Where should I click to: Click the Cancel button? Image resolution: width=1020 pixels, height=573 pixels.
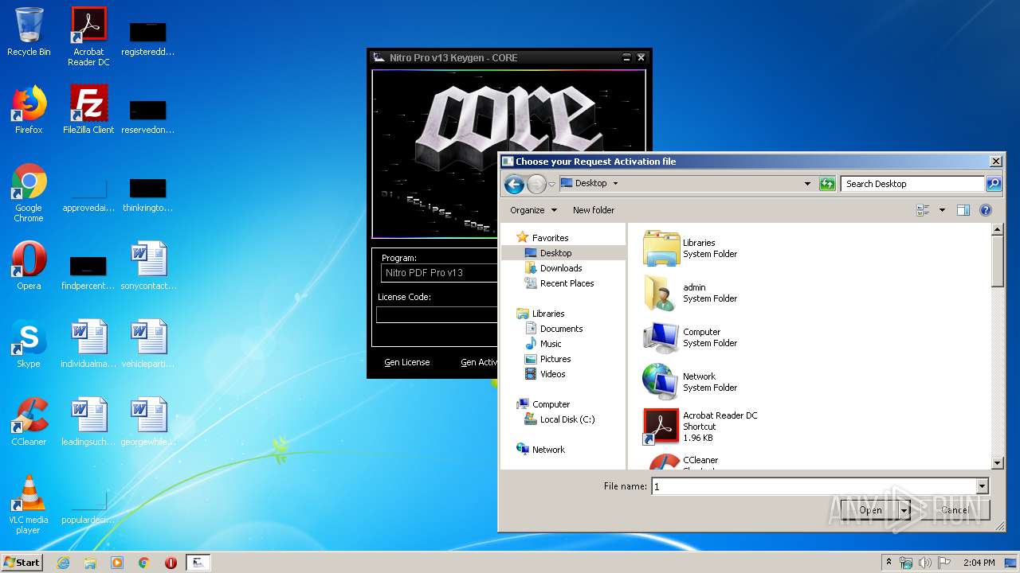tap(955, 510)
